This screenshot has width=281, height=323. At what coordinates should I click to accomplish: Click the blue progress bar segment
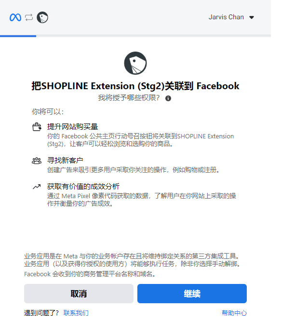coord(18,36)
